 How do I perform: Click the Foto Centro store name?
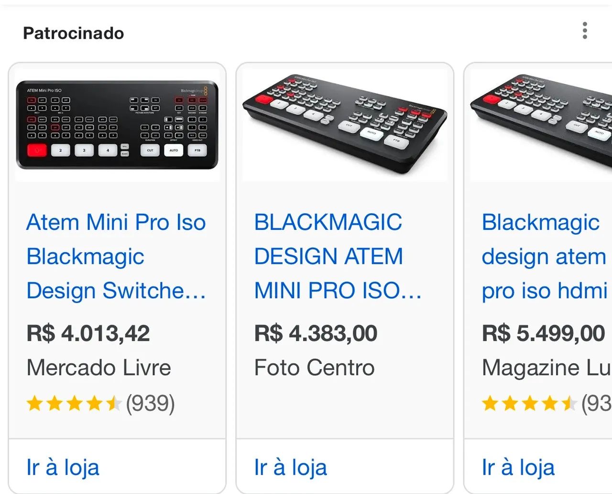pyautogui.click(x=314, y=368)
